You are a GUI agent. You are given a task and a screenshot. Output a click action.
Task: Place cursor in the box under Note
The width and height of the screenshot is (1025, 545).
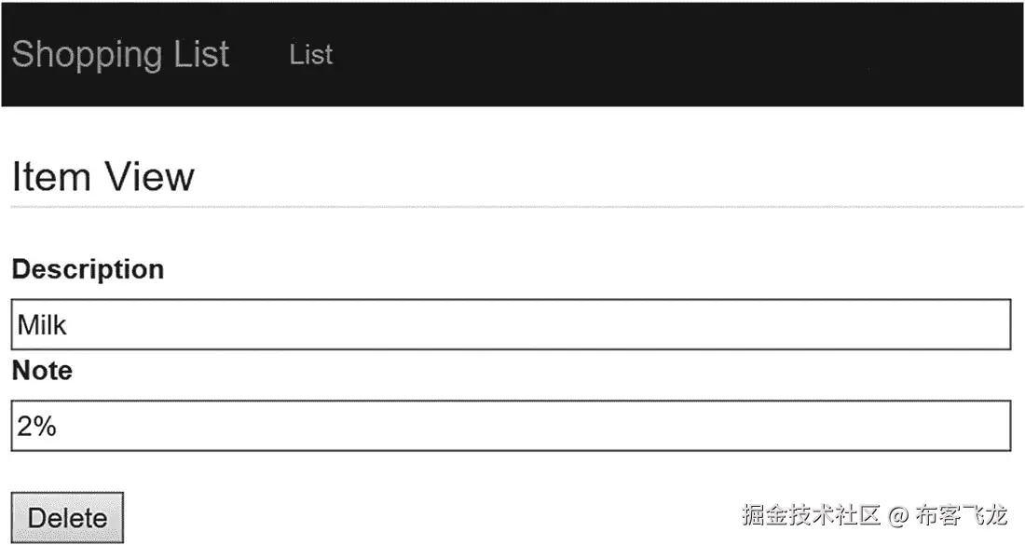tap(511, 426)
